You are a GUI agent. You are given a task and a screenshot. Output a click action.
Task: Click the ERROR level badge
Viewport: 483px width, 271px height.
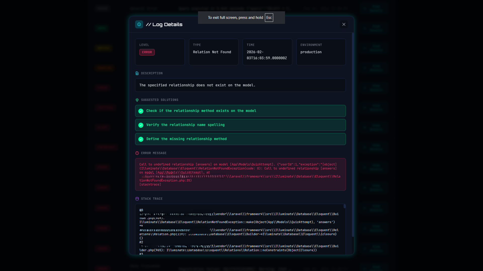coord(147,52)
